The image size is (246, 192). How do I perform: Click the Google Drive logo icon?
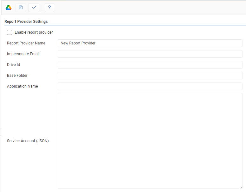pyautogui.click(x=9, y=7)
